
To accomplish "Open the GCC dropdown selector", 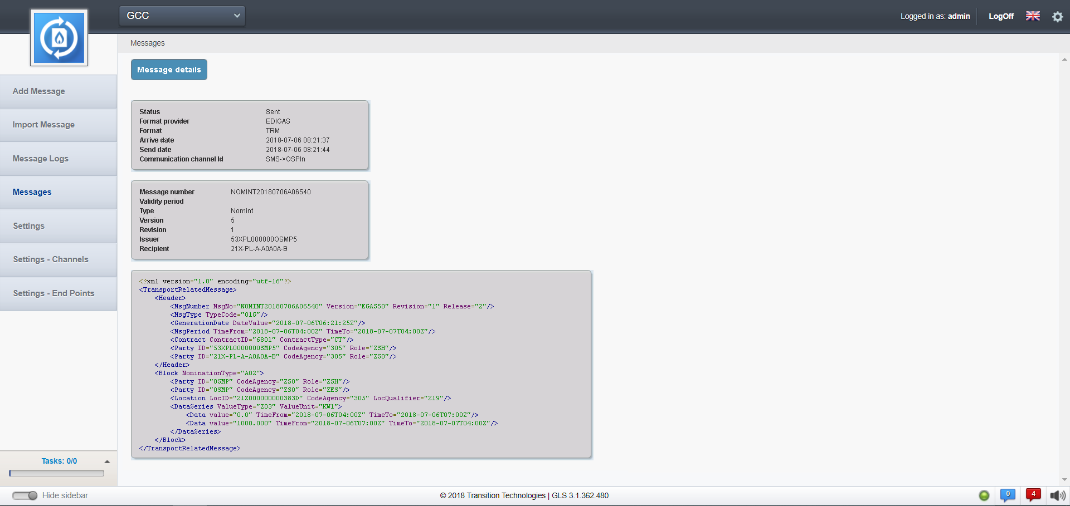I will (182, 16).
